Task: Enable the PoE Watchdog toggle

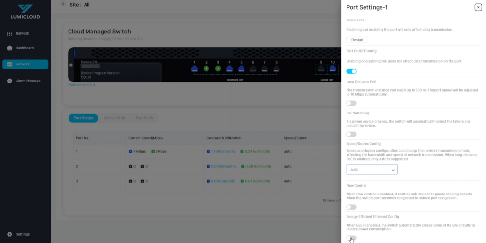Action: (x=351, y=134)
